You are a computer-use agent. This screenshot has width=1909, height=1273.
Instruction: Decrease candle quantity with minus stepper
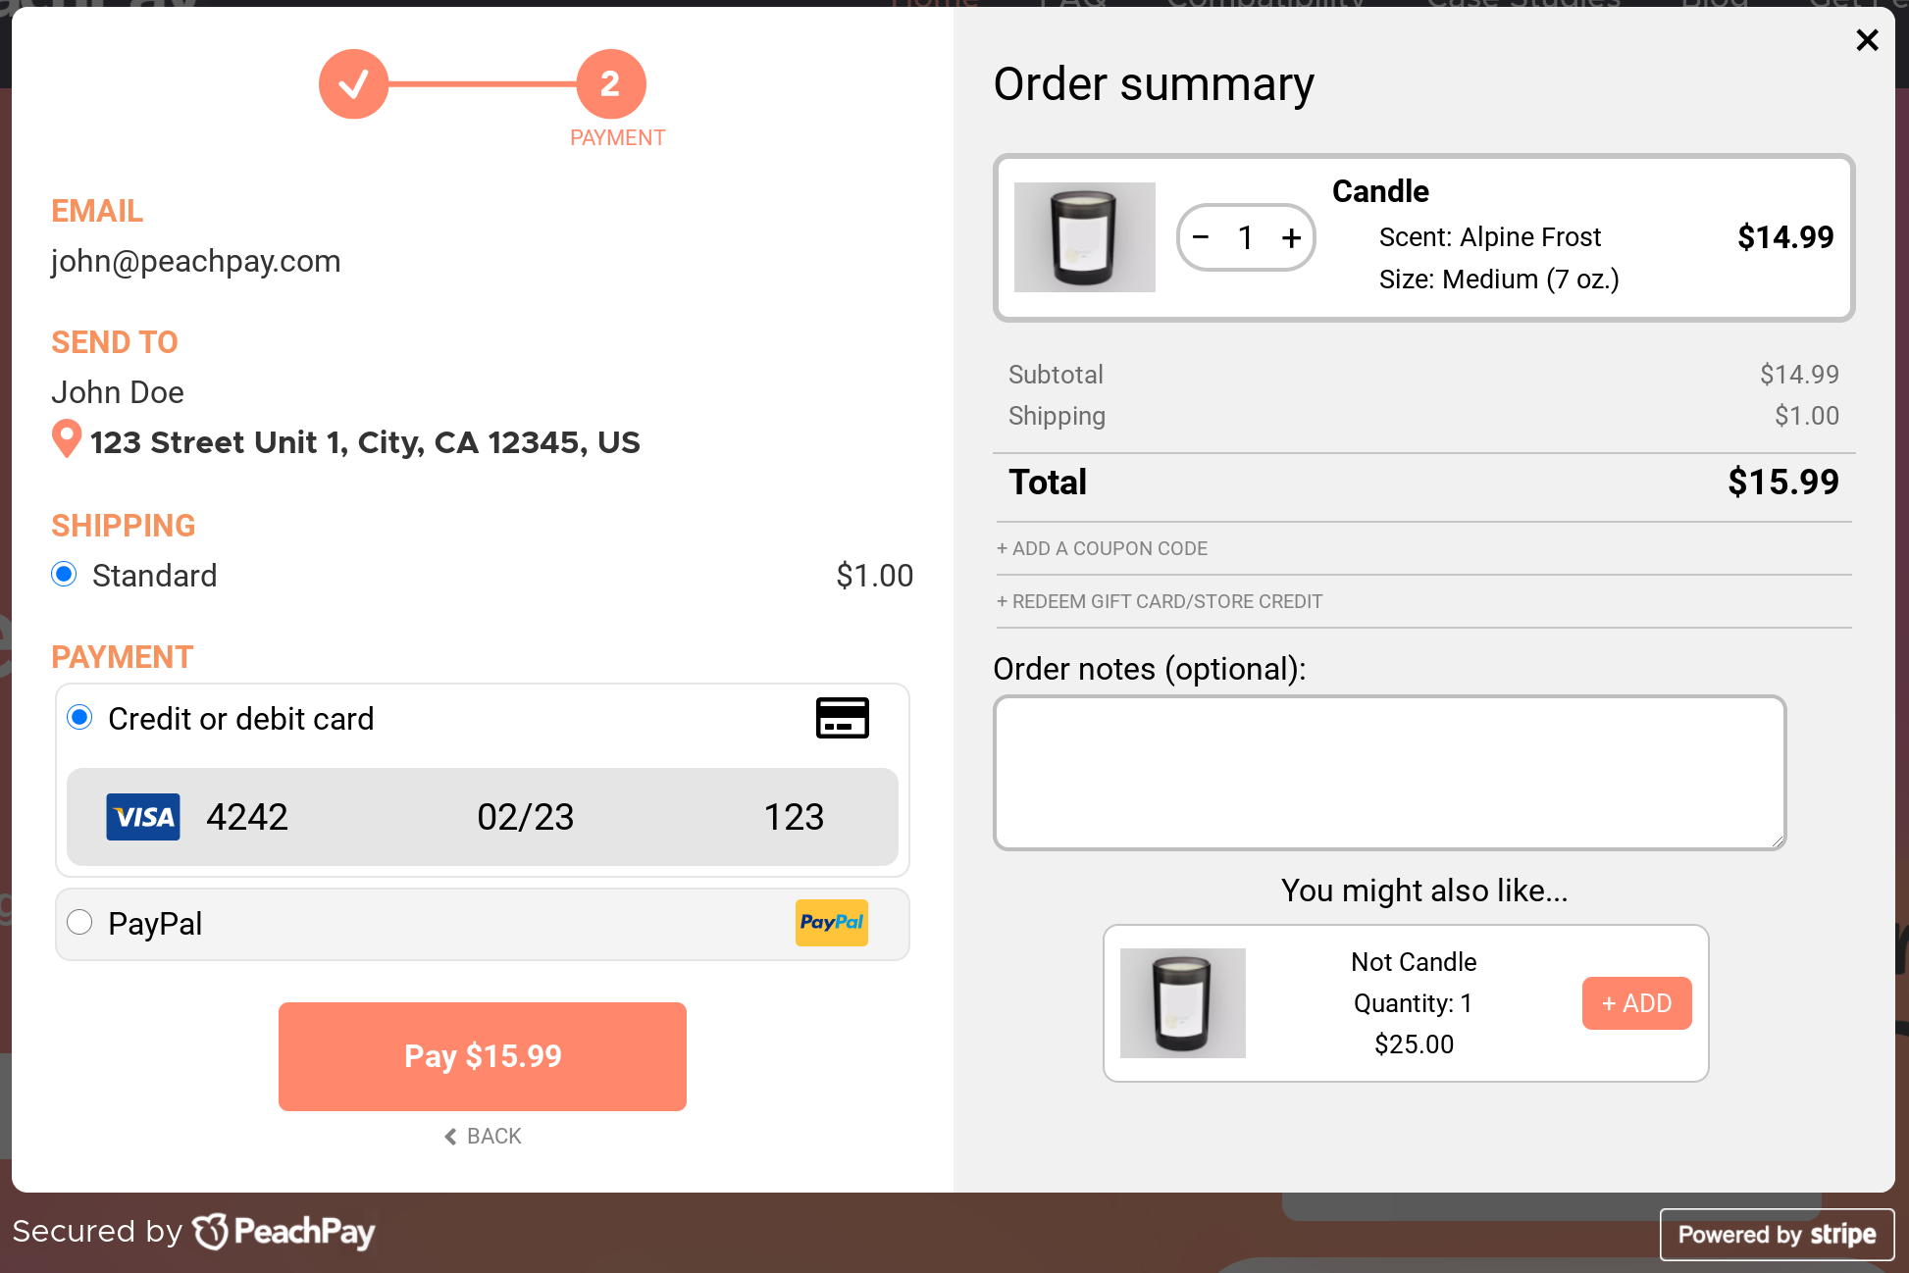(x=1200, y=235)
